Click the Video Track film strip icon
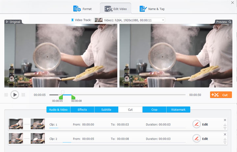Viewport: 237px width, 152px height. 72,20
